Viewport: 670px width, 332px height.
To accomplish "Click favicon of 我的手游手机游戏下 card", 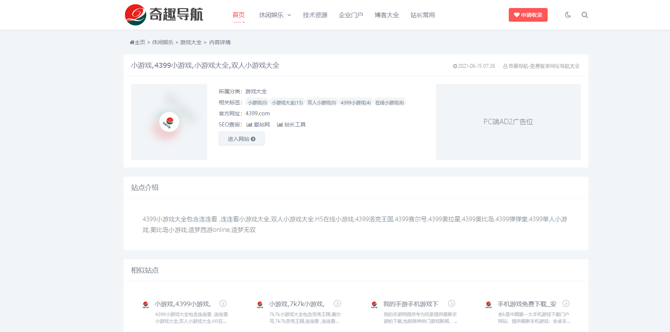I will click(374, 304).
